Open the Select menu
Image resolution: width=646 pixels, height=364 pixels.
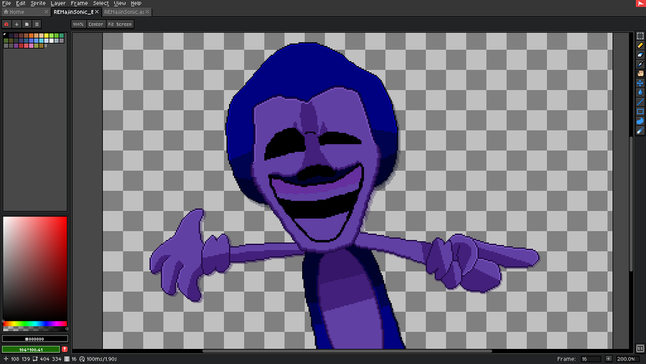click(x=100, y=4)
